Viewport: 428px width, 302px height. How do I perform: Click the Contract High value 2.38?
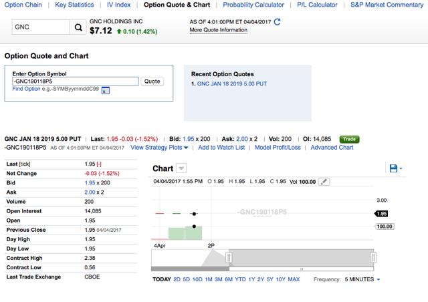[90, 258]
